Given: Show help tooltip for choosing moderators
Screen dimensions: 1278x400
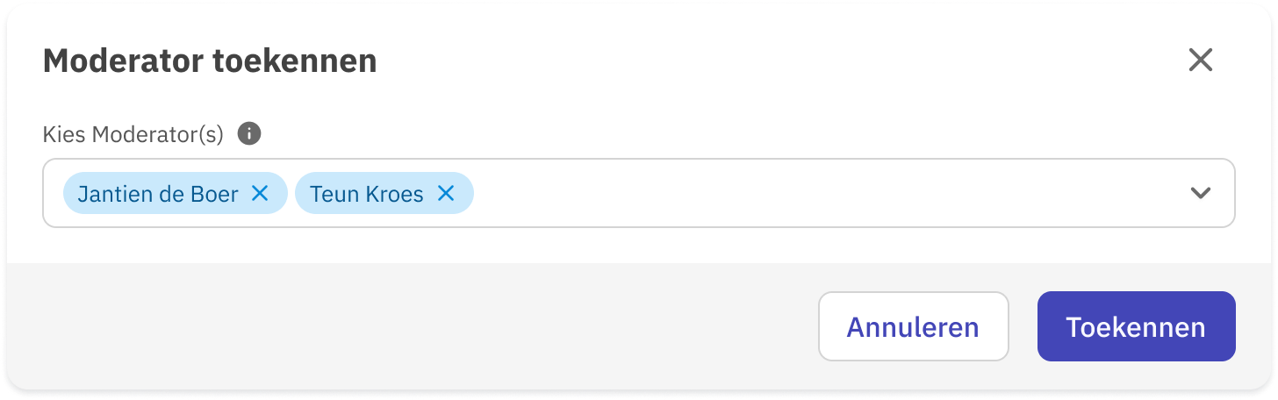Looking at the screenshot, I should [x=250, y=134].
